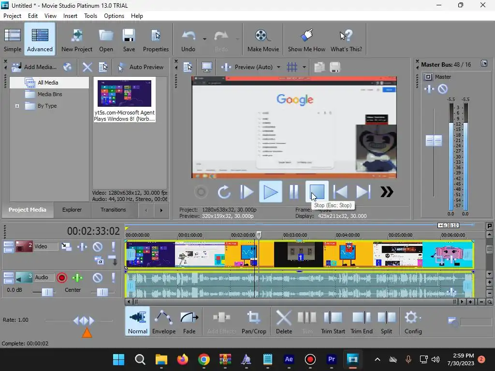This screenshot has width=495, height=371.
Task: Mute the Master bus
Action: (443, 89)
